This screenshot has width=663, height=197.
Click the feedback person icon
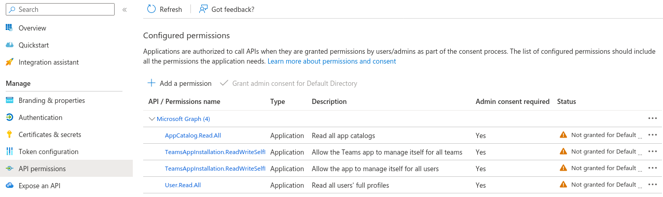203,9
